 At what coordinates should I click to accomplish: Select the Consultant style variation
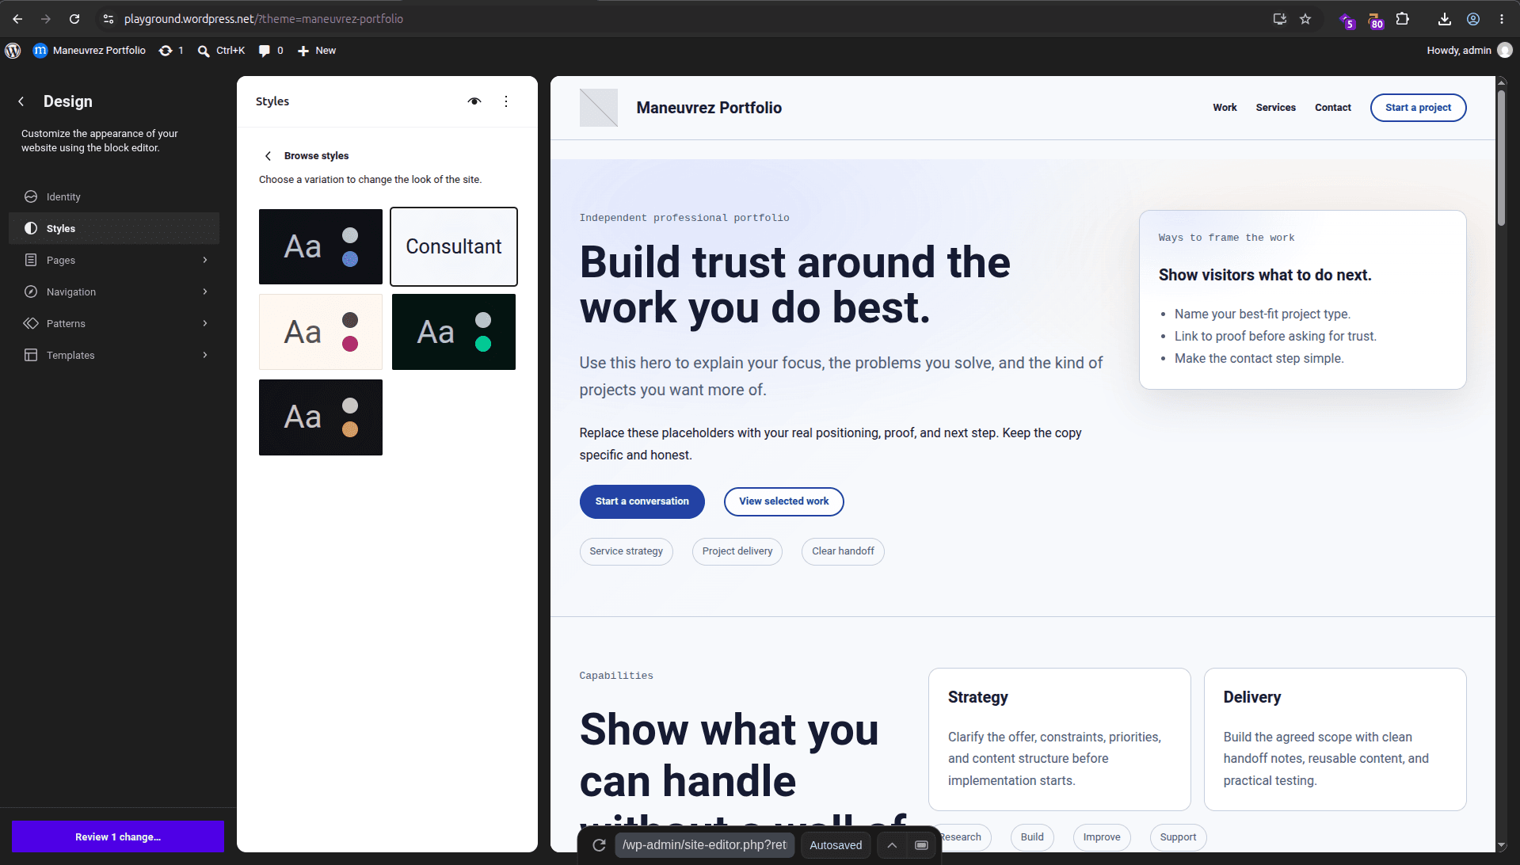(x=454, y=246)
